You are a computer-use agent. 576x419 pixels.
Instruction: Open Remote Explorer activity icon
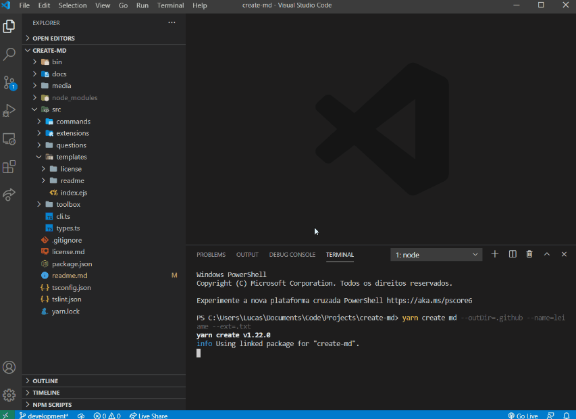pyautogui.click(x=9, y=139)
